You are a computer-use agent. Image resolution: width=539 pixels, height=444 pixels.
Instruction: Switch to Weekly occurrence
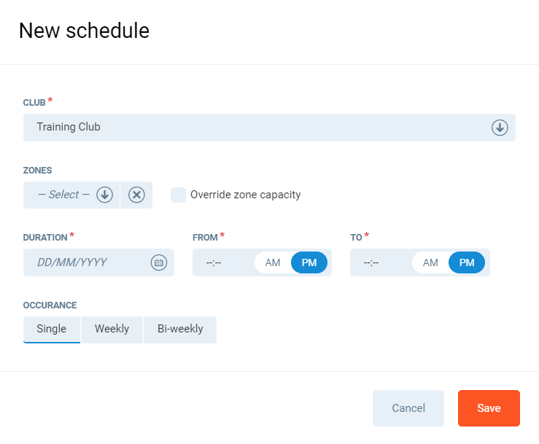click(x=112, y=329)
